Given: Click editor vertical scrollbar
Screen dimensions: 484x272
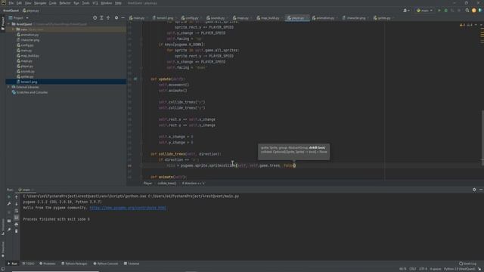Looking at the screenshot, I should tap(482, 138).
